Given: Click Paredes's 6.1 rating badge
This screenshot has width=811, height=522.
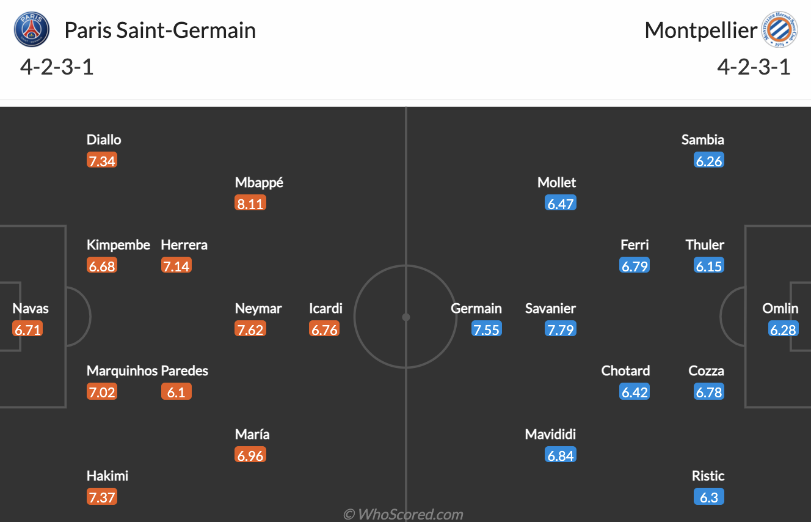Looking at the screenshot, I should 176,392.
